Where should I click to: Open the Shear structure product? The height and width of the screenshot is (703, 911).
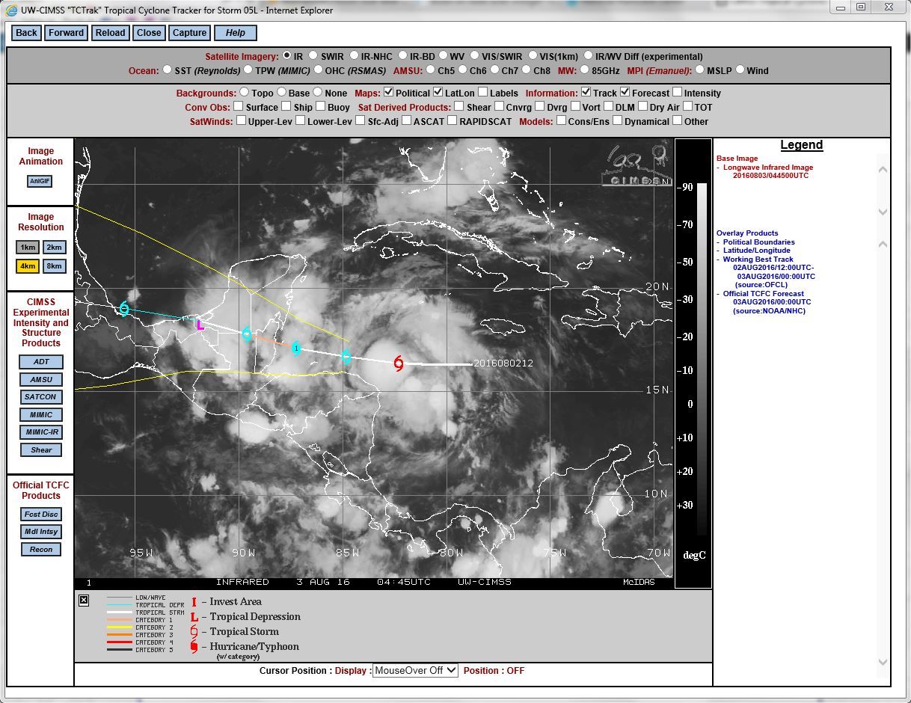[x=41, y=450]
